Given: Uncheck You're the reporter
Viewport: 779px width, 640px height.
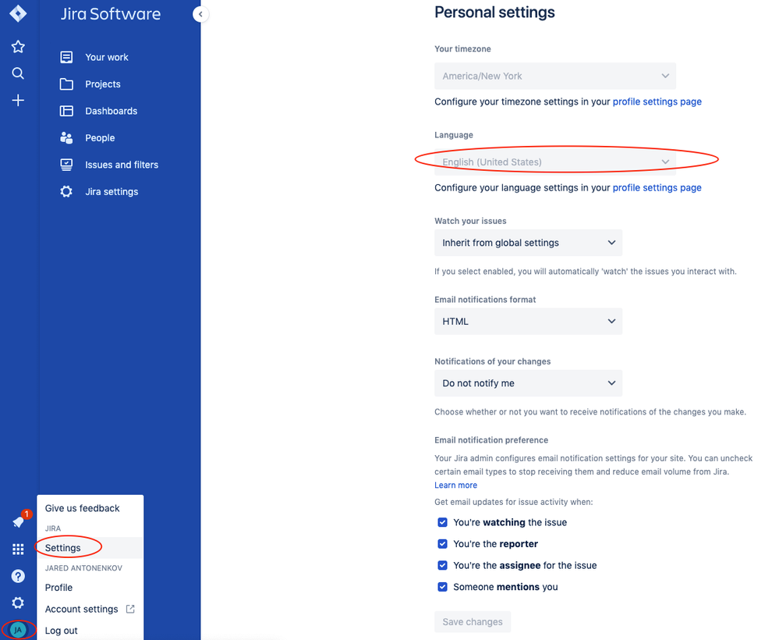Looking at the screenshot, I should click(442, 543).
